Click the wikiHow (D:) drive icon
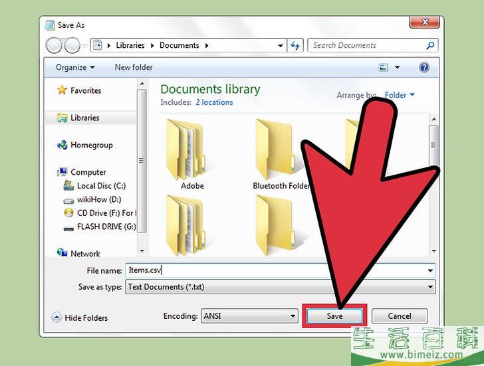Screen dimensions: 484x366 (68, 201)
